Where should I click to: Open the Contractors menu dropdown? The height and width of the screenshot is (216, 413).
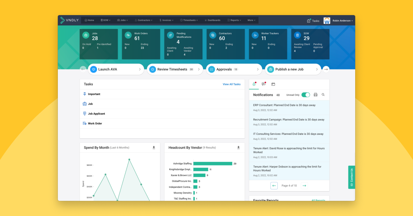pos(144,20)
